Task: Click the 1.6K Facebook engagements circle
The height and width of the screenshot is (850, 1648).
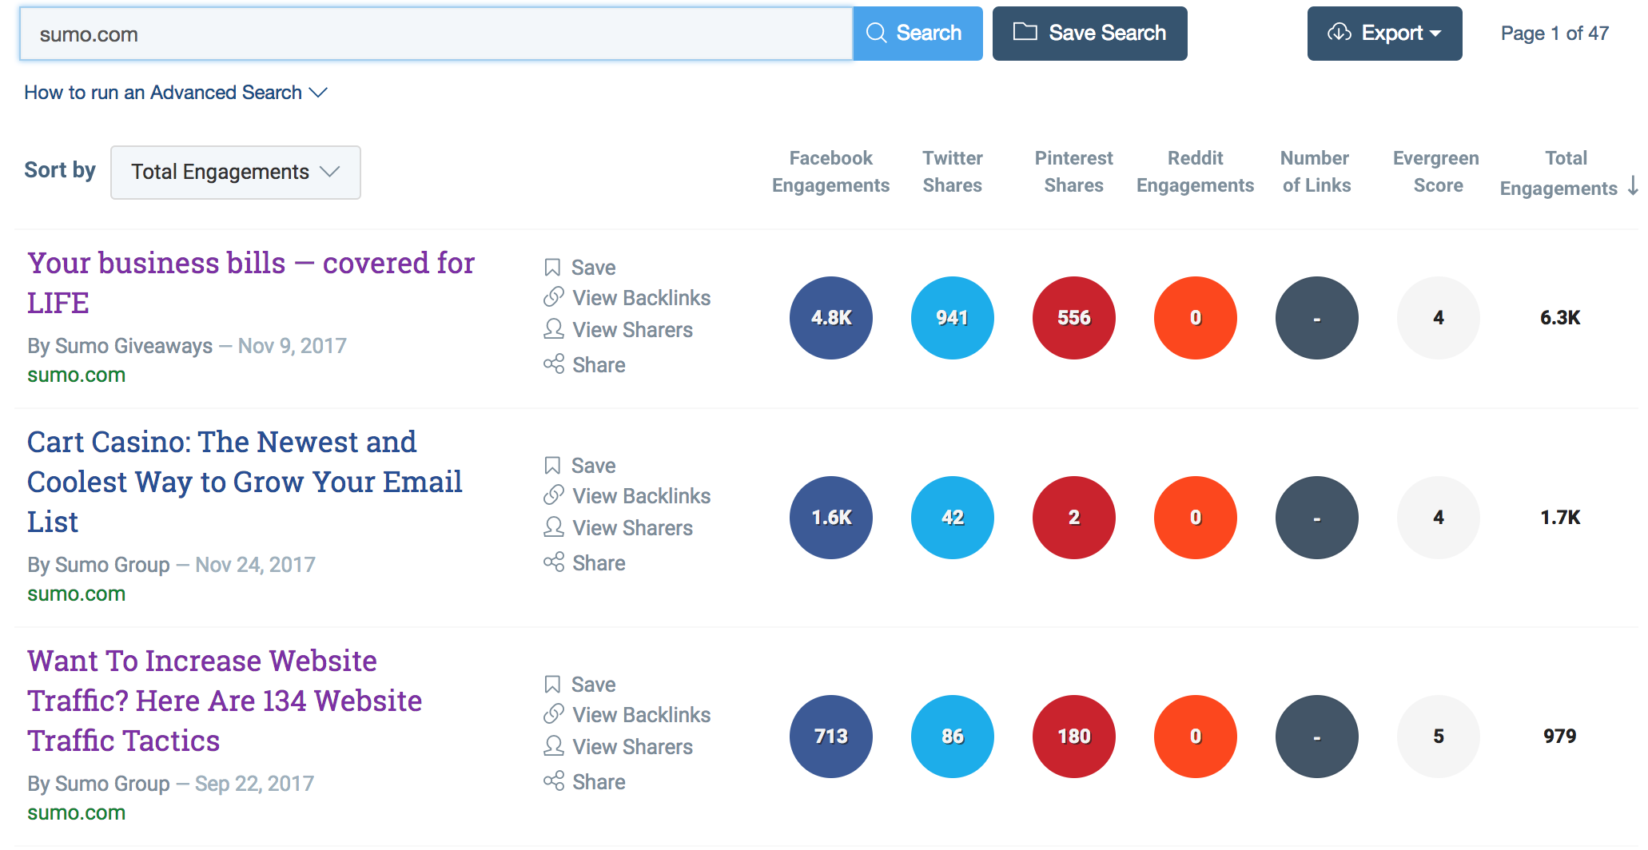Action: 831,518
